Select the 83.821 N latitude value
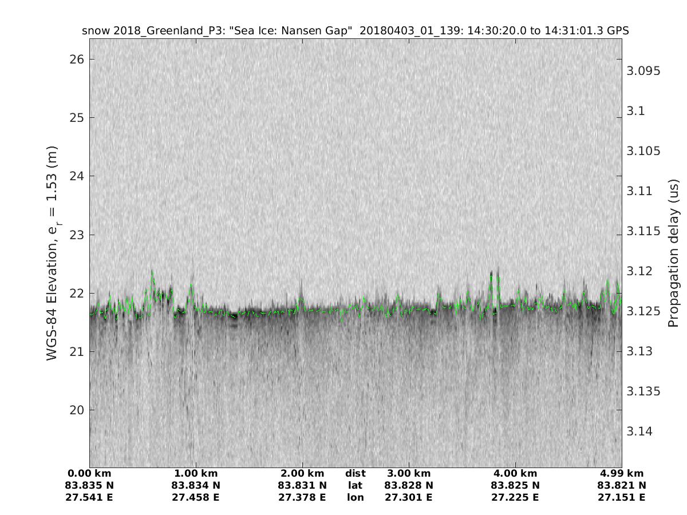This screenshot has height=515, width=687. (622, 485)
